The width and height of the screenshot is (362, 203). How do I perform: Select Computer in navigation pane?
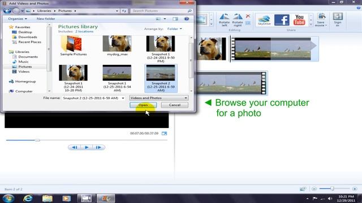coord(24,91)
